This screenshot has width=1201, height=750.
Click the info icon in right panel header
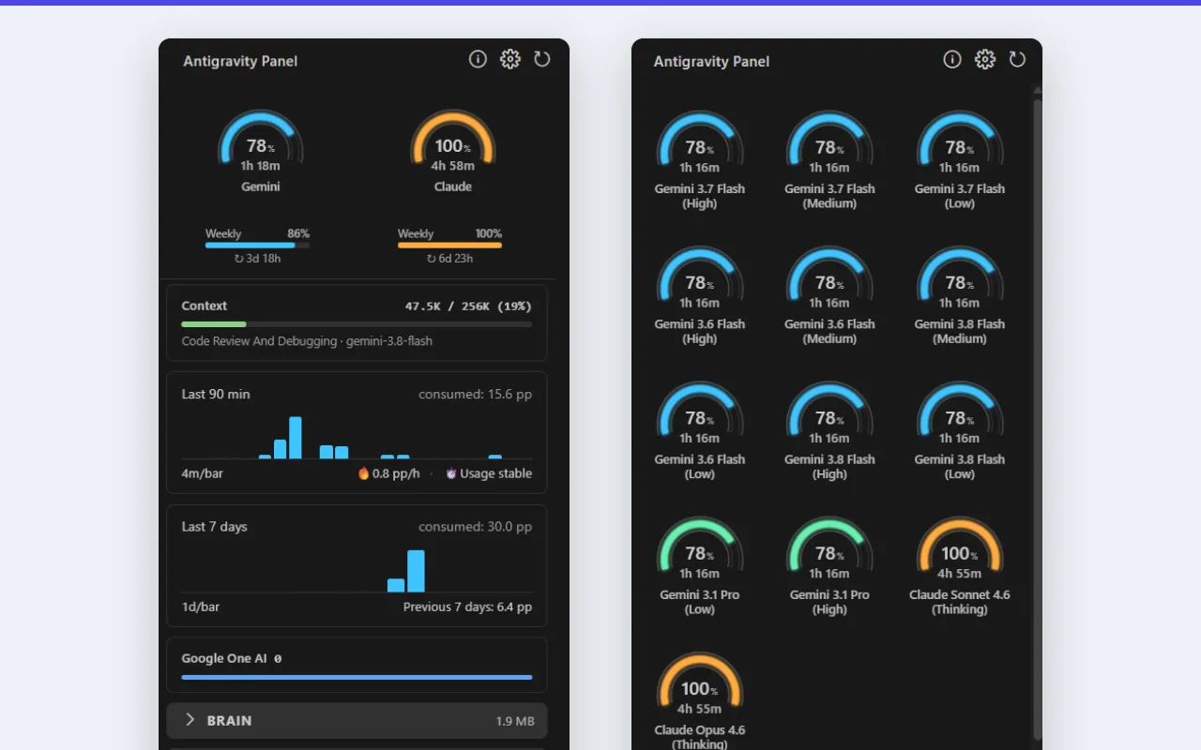952,60
